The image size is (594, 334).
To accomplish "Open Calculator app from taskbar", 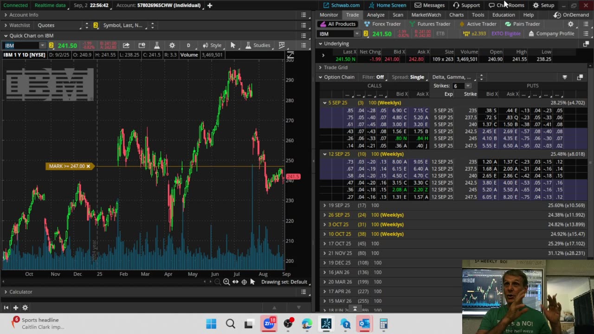I will [x=383, y=323].
